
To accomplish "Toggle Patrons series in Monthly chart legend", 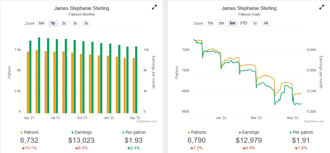I will pyautogui.click(x=29, y=133).
